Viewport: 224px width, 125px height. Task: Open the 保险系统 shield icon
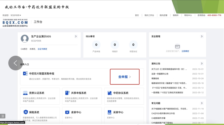coord(25,112)
